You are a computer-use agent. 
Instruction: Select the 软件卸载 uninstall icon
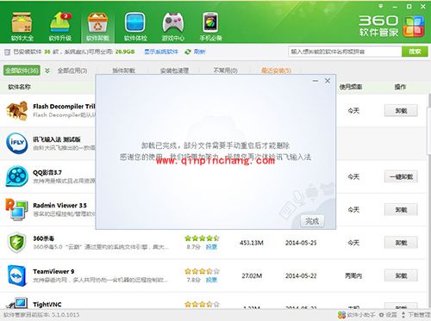tap(97, 27)
